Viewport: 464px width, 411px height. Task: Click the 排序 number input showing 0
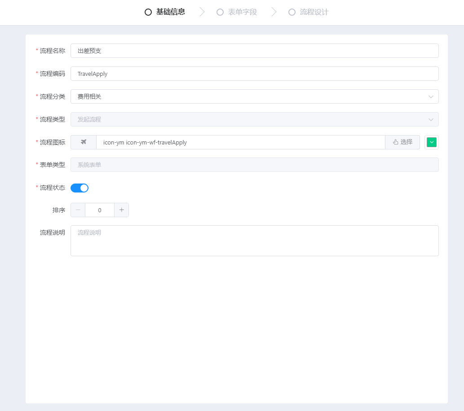100,210
